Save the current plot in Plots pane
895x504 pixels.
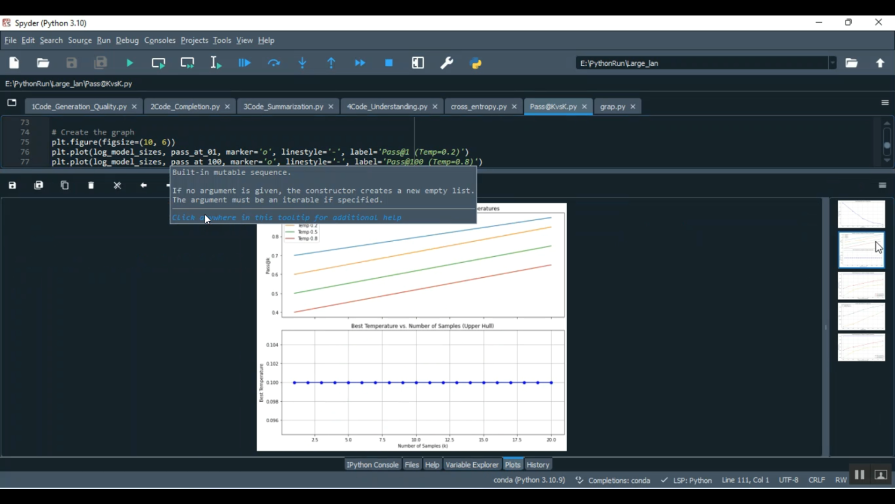[x=12, y=185]
